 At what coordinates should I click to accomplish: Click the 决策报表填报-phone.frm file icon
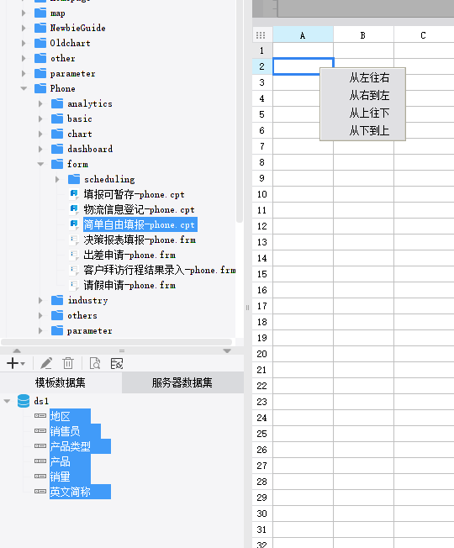tap(74, 240)
